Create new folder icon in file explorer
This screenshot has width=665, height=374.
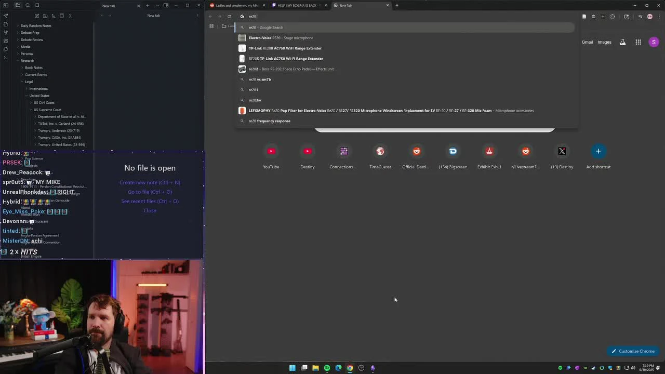(45, 16)
